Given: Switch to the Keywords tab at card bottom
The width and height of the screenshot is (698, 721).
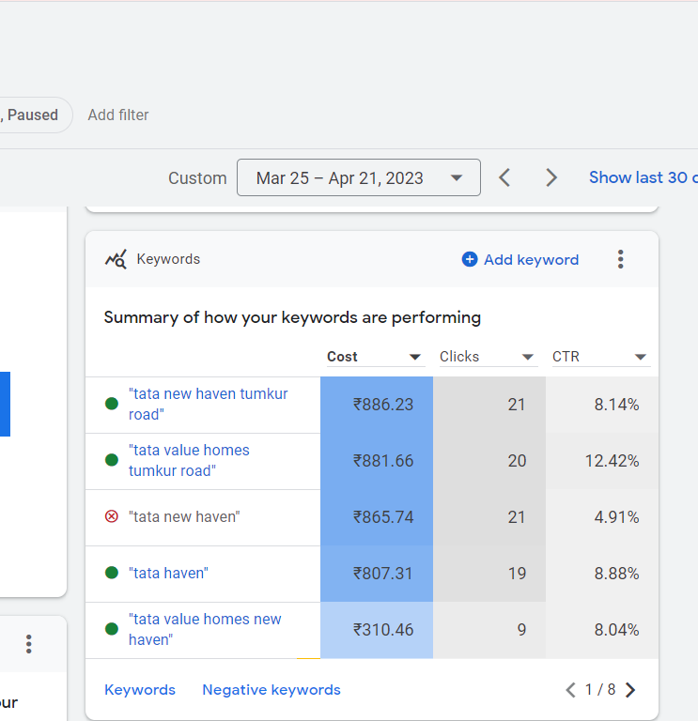Looking at the screenshot, I should click(140, 690).
